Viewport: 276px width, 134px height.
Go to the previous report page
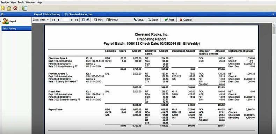(58, 20)
